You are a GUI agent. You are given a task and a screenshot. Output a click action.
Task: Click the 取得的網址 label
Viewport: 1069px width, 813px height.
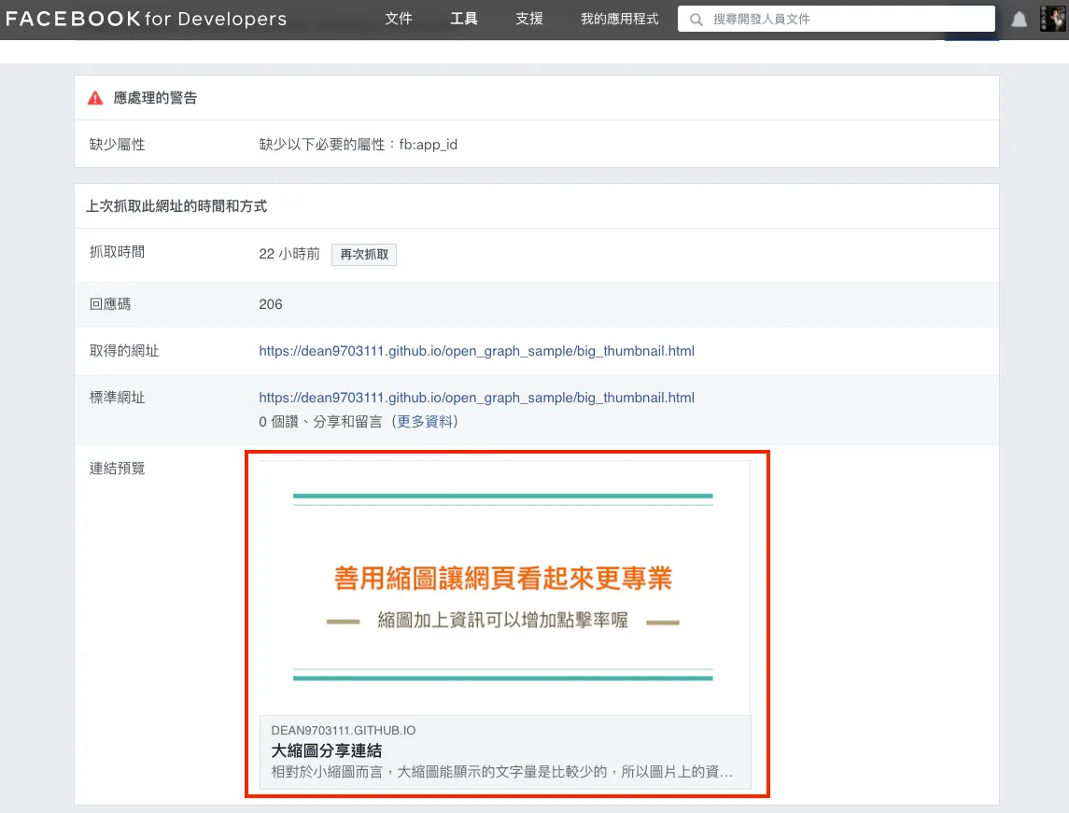pyautogui.click(x=124, y=351)
